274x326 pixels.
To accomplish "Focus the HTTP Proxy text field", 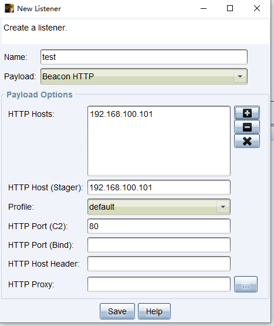I will pos(159,284).
